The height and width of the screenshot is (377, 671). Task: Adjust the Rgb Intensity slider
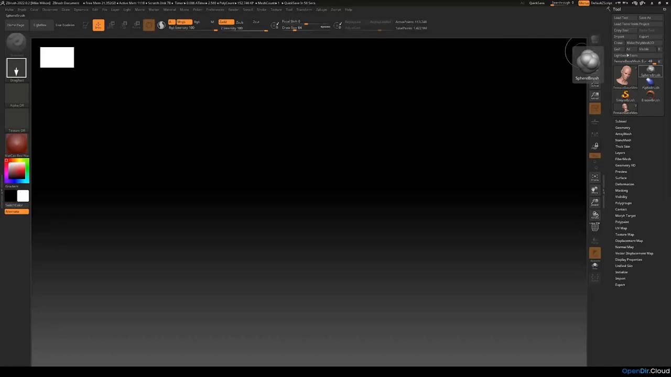193,28
